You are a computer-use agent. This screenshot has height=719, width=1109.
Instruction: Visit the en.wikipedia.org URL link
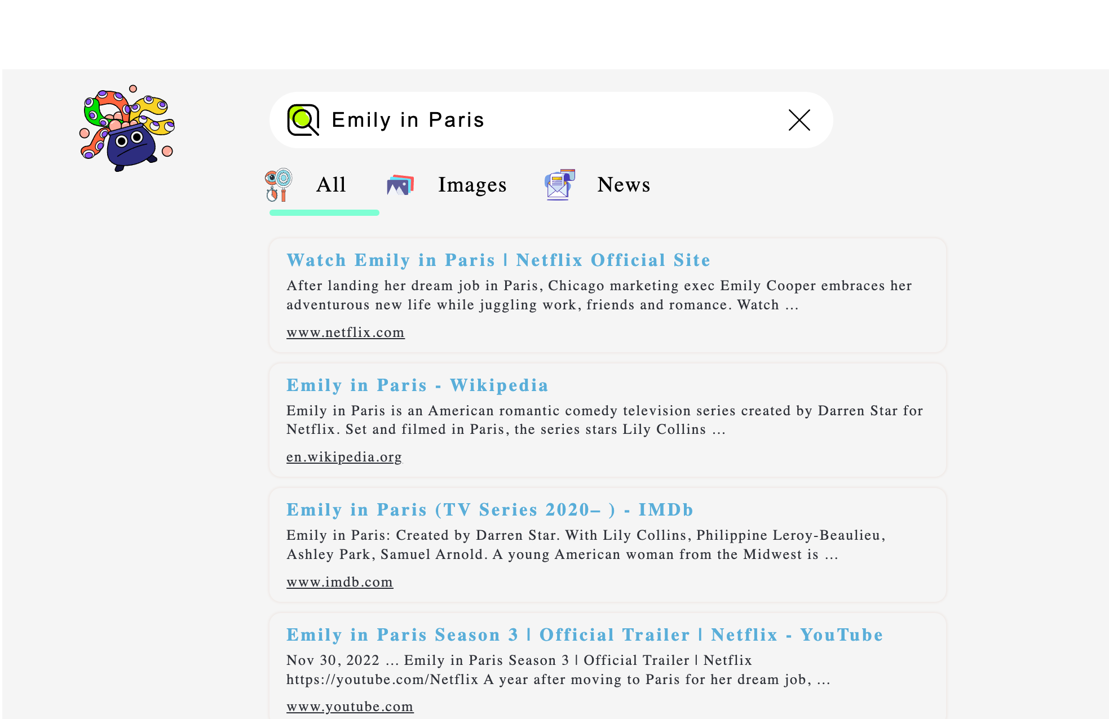coord(344,457)
